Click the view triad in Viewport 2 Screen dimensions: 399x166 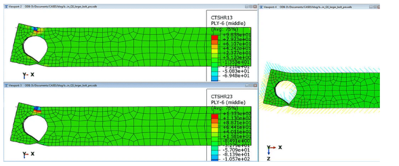coord(28,75)
